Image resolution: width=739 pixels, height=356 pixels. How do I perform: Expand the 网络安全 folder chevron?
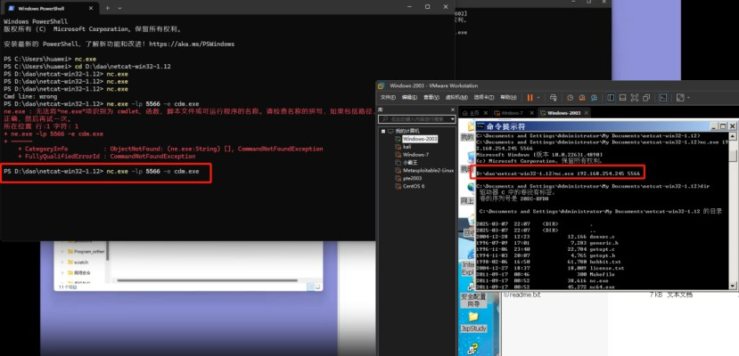[62, 272]
